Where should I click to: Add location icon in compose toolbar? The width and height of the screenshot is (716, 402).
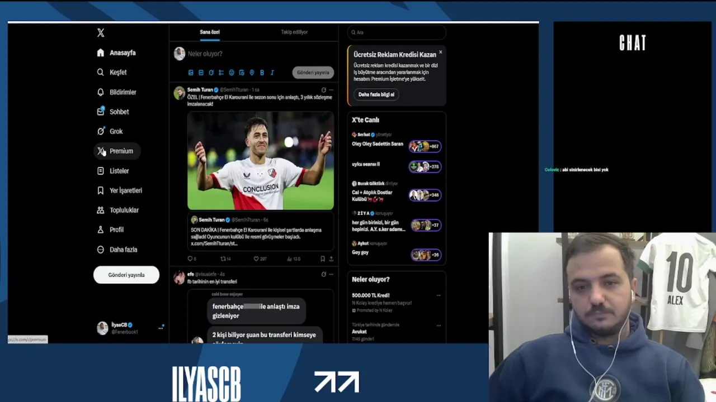[x=252, y=73]
